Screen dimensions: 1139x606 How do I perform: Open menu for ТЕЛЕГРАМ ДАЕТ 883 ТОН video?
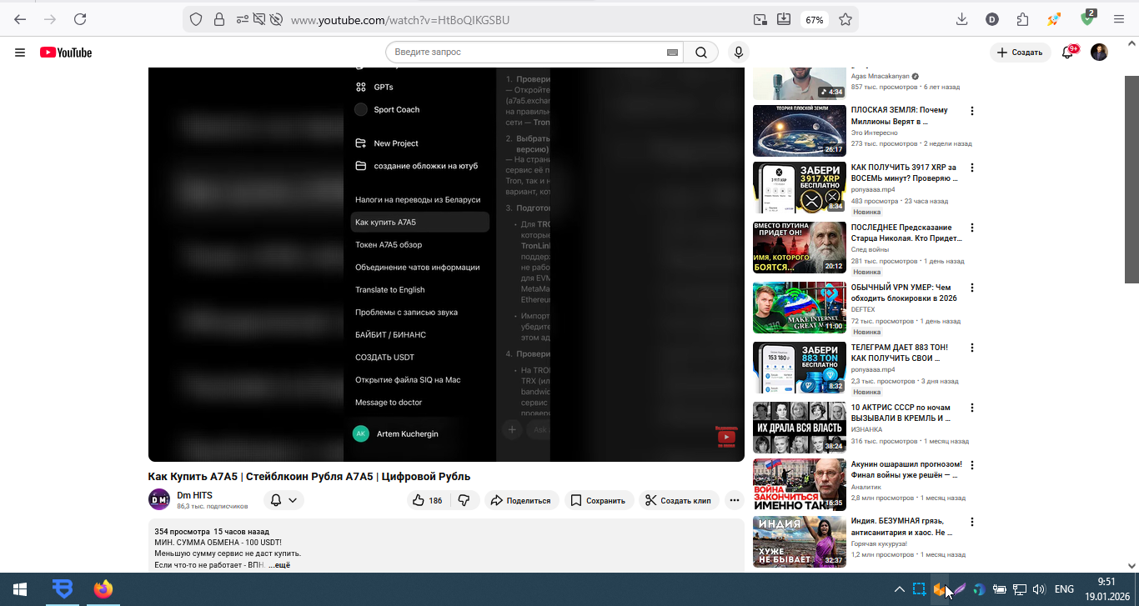(x=972, y=348)
